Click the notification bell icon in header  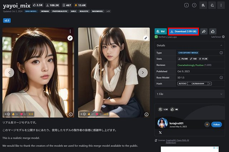[x=212, y=5]
